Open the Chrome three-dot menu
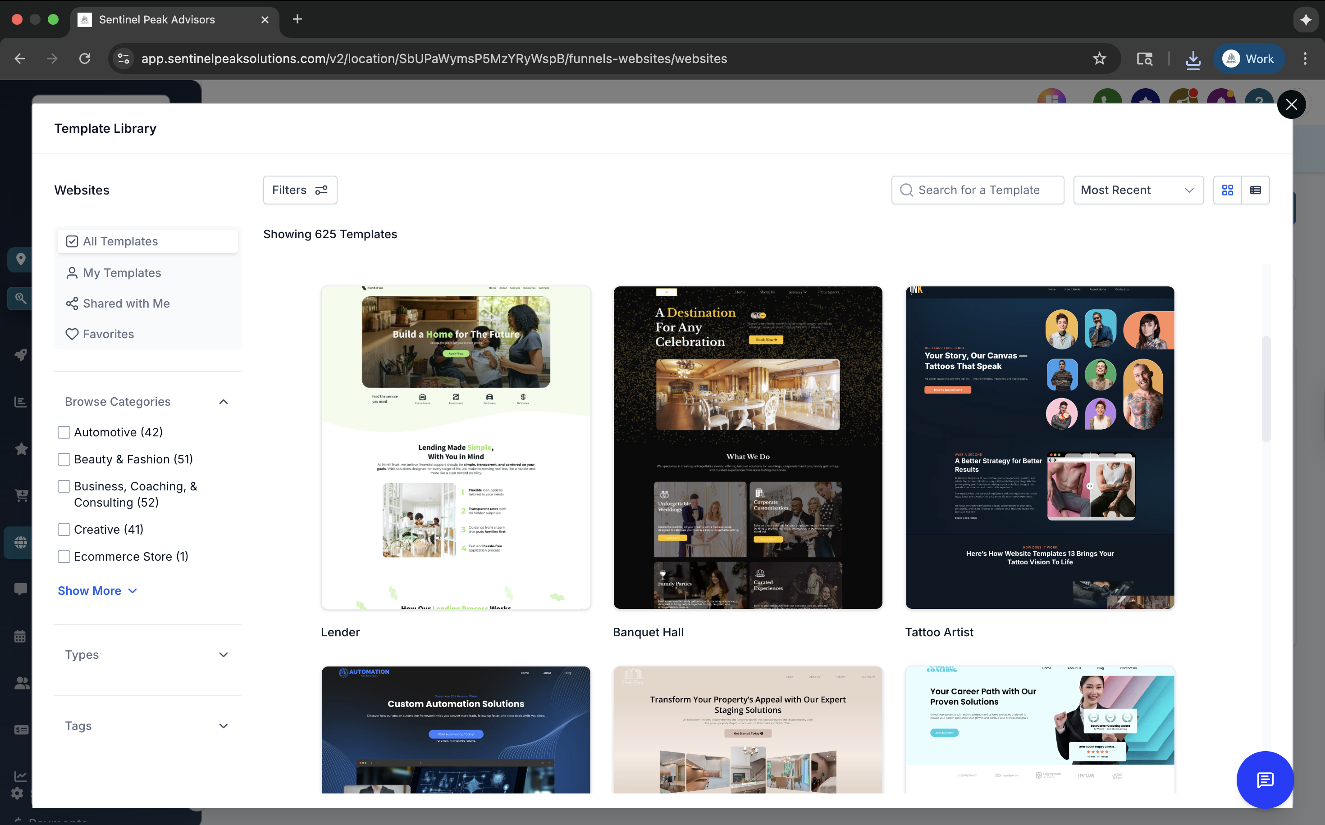Screen dimensions: 1325x825 pyautogui.click(x=1305, y=59)
